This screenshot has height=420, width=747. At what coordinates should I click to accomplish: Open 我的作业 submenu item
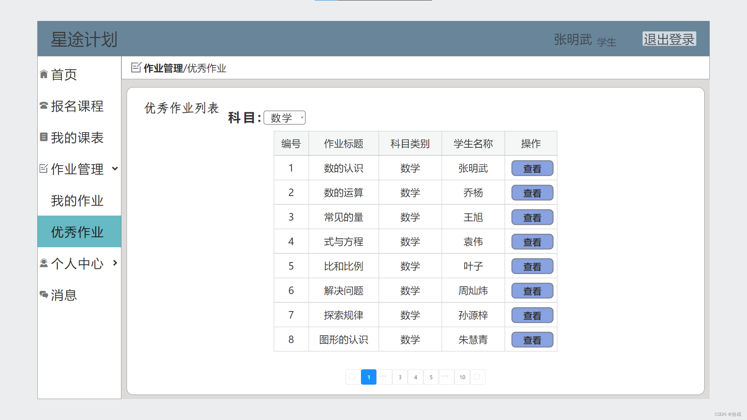tap(77, 200)
